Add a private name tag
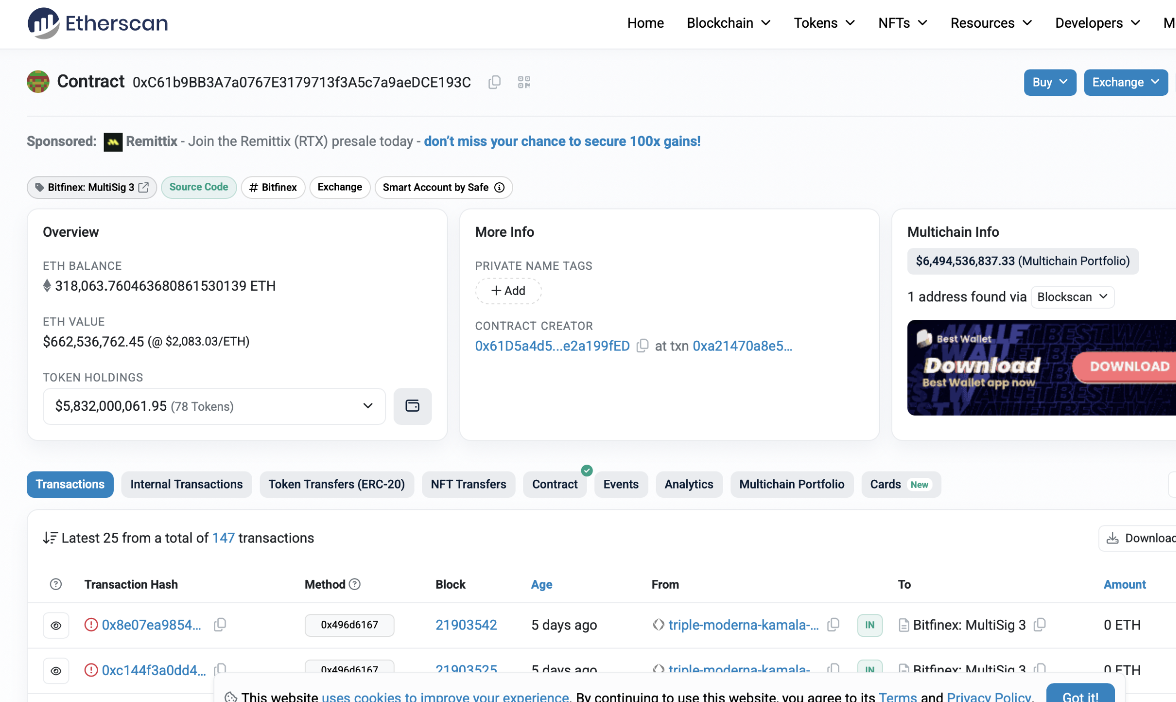1176x702 pixels. [508, 290]
